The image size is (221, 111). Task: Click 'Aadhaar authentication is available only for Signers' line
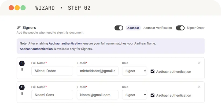click(56, 49)
